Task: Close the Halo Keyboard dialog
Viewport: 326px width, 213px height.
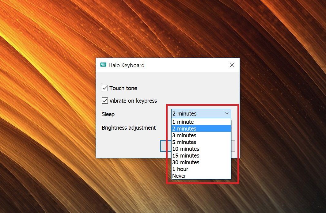Action: pos(232,65)
